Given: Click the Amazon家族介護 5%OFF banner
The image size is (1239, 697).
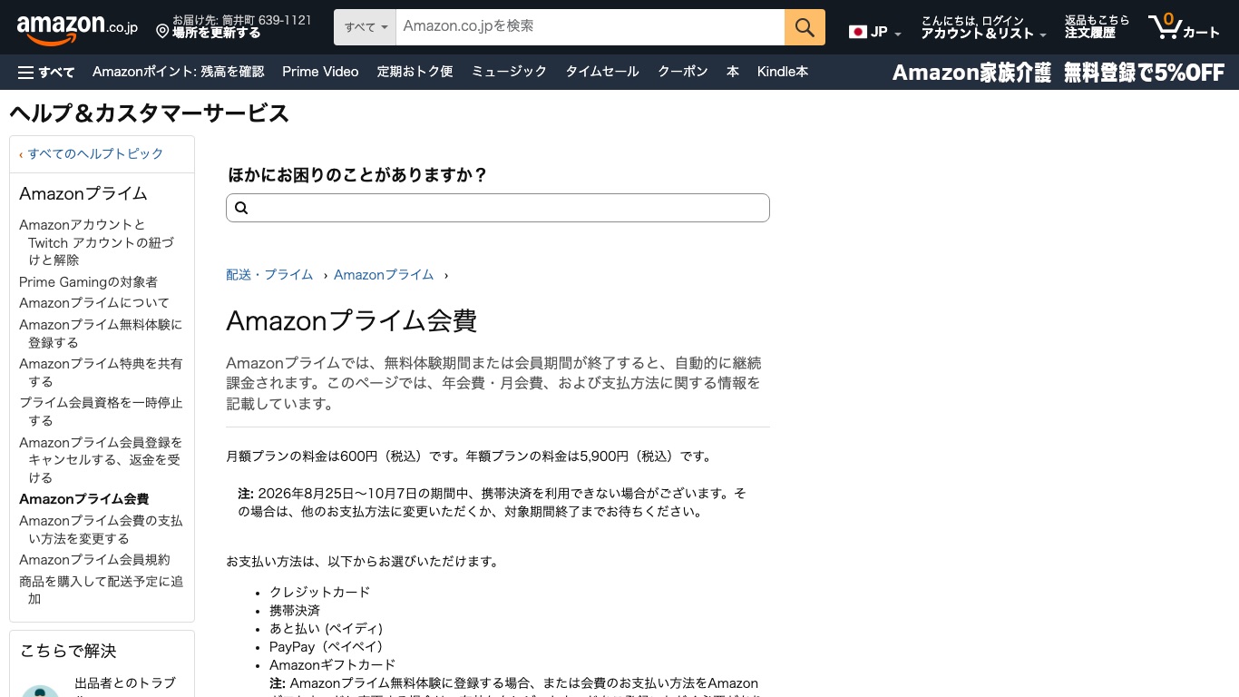Looking at the screenshot, I should 1059,73.
